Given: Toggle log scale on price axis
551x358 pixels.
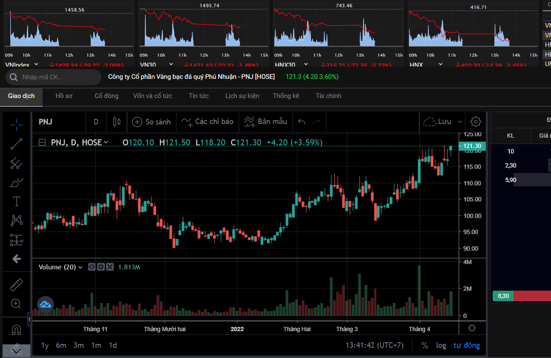Looking at the screenshot, I should (x=441, y=345).
